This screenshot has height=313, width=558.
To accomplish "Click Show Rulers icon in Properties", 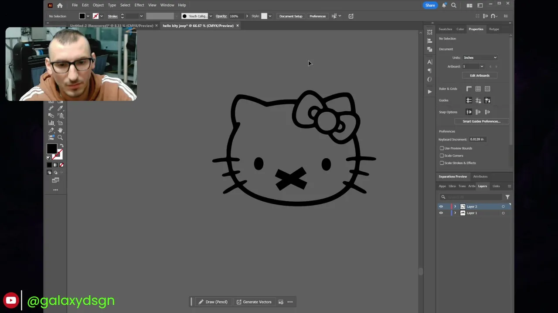I will click(469, 89).
